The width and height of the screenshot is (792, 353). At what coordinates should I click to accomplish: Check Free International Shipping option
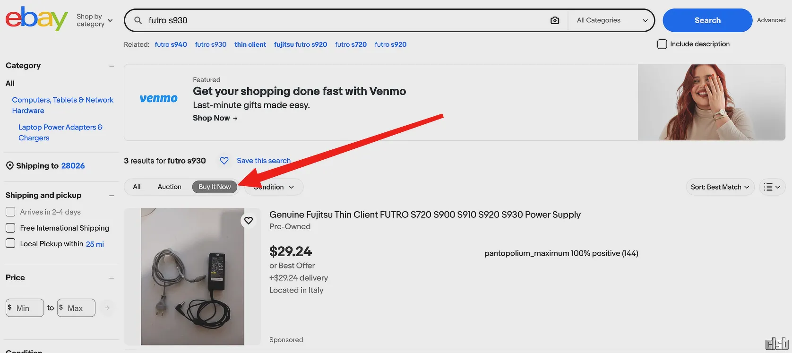pos(10,228)
